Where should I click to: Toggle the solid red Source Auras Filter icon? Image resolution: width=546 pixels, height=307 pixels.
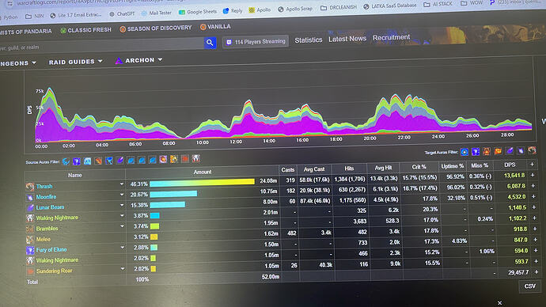coord(185,159)
